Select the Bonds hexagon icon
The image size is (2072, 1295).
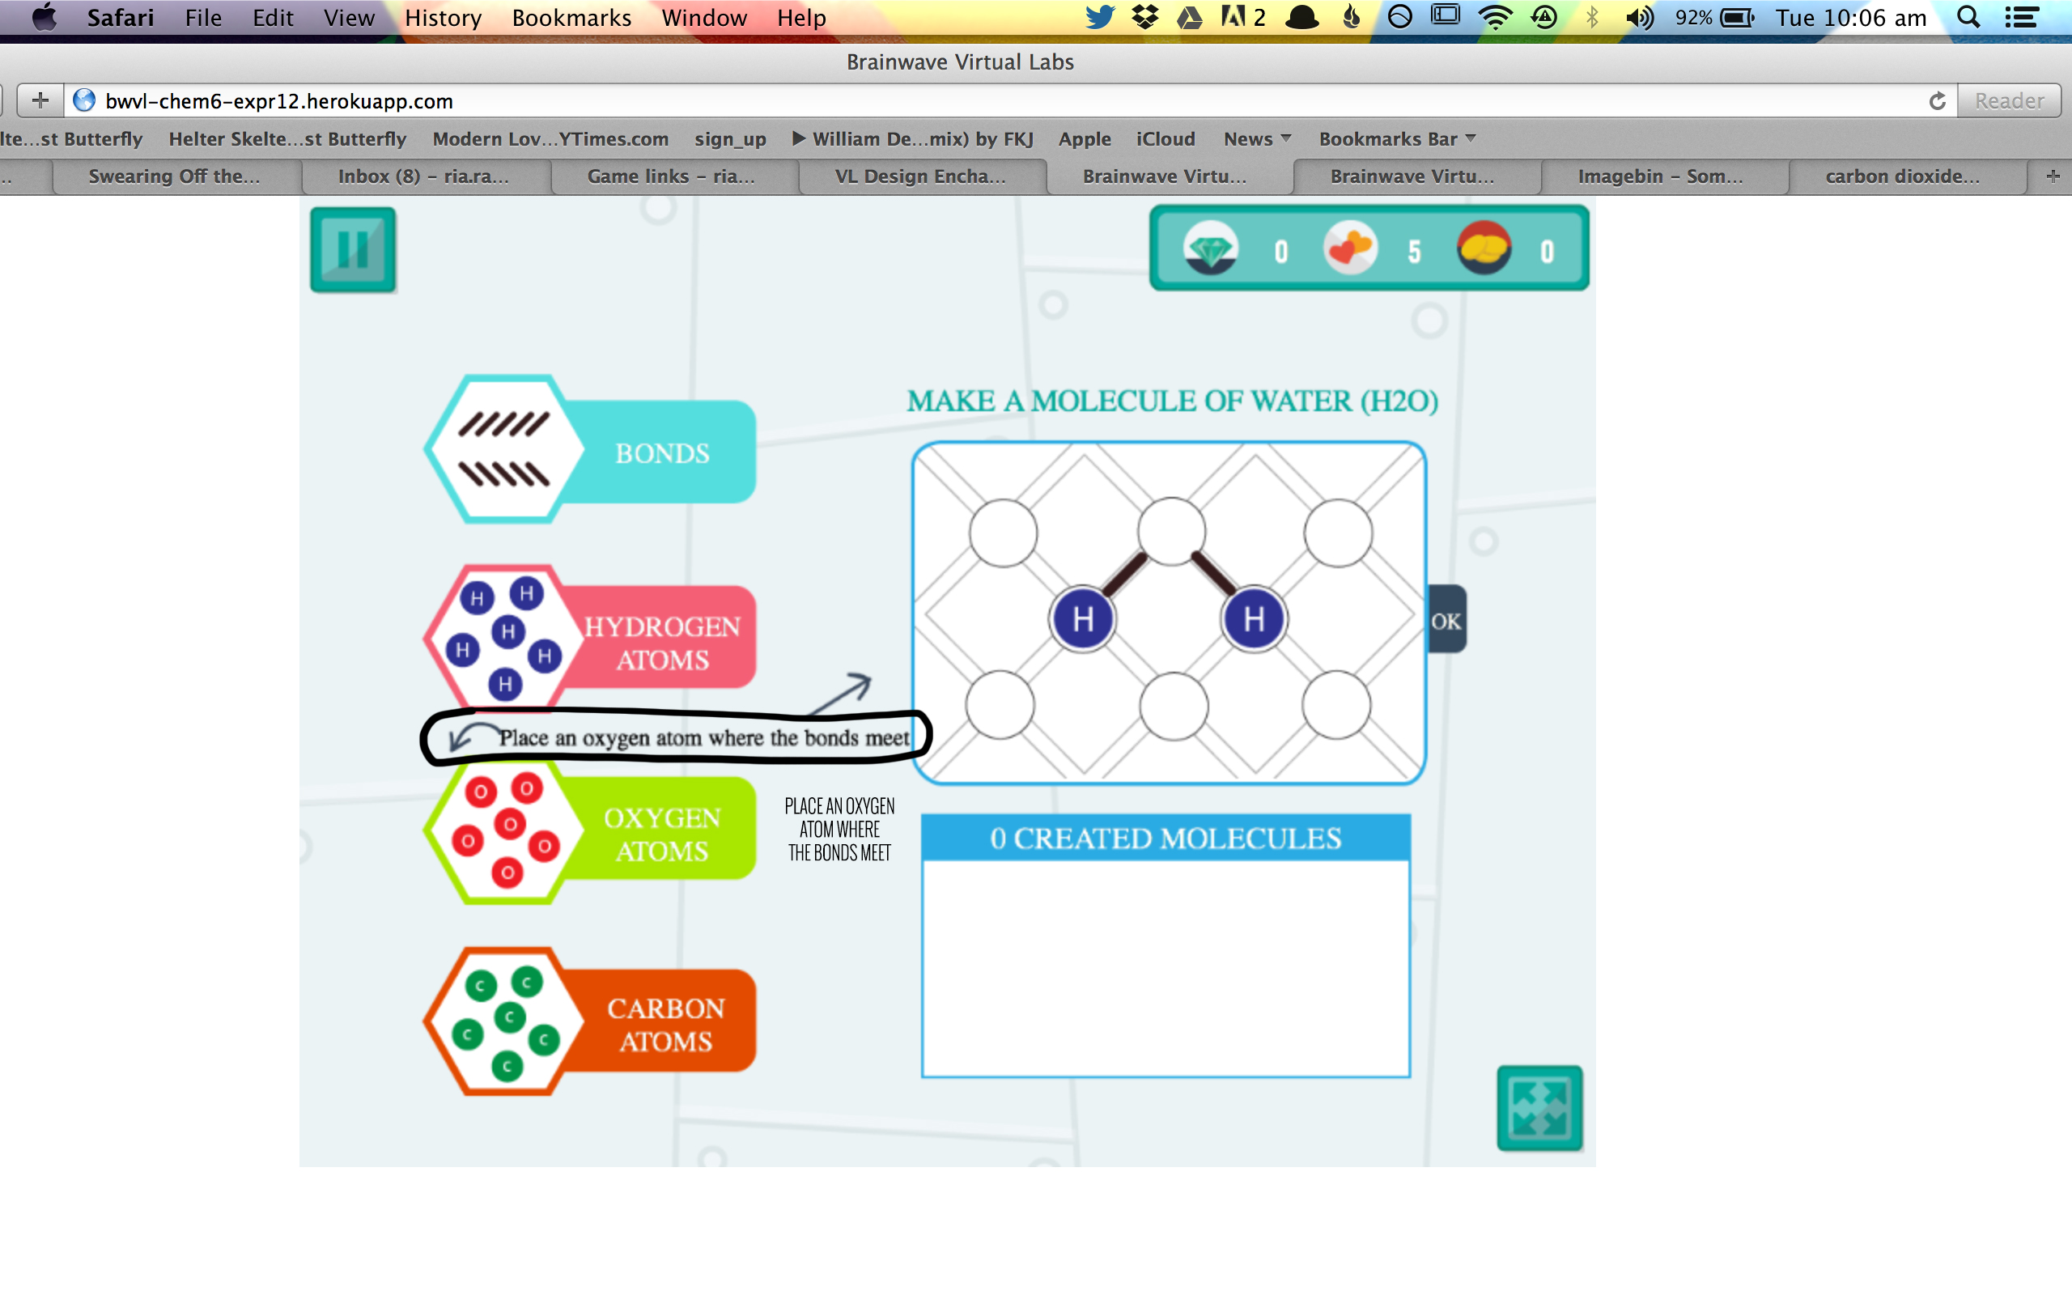point(505,448)
